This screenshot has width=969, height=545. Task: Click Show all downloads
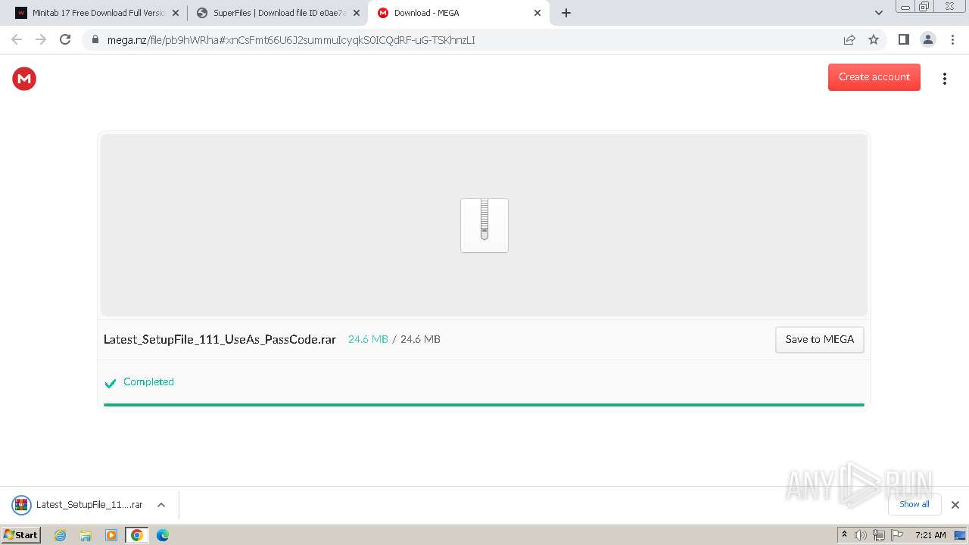pos(914,504)
